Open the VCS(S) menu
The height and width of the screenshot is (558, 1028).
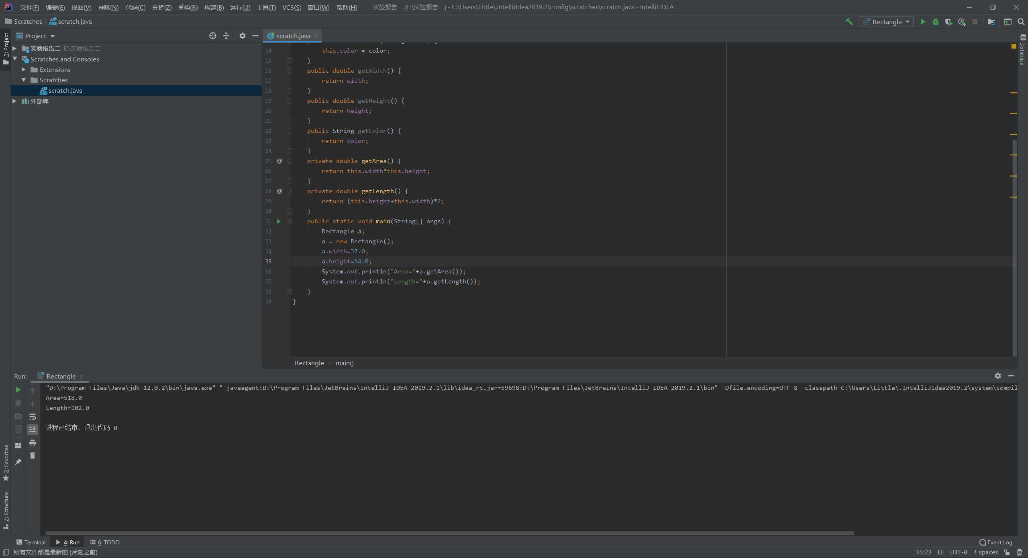pos(292,7)
